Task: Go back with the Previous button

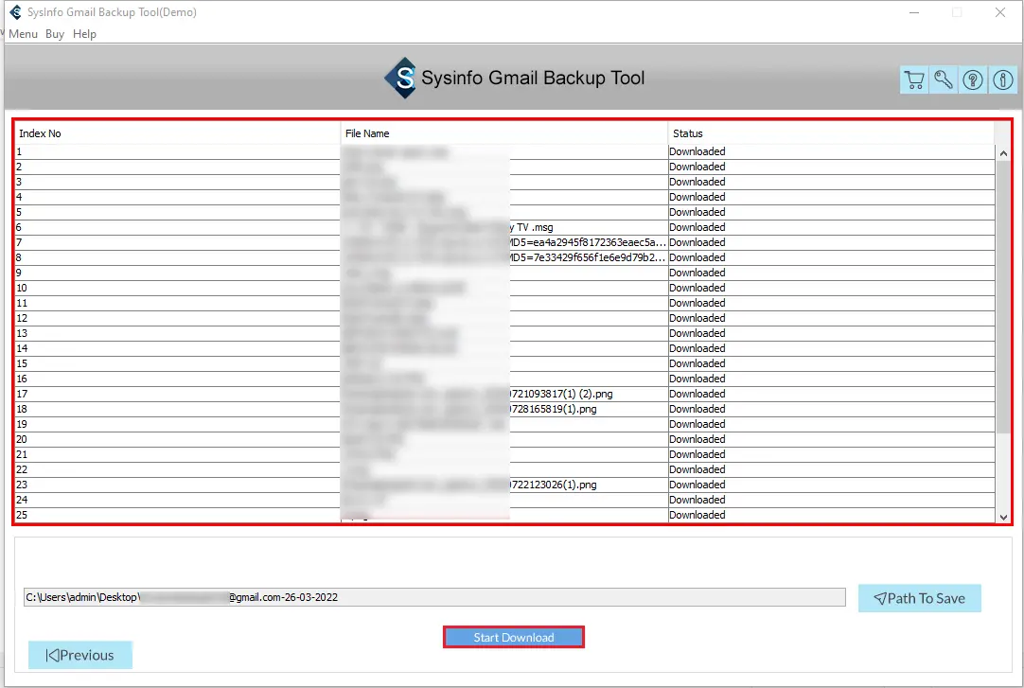Action: pos(80,655)
